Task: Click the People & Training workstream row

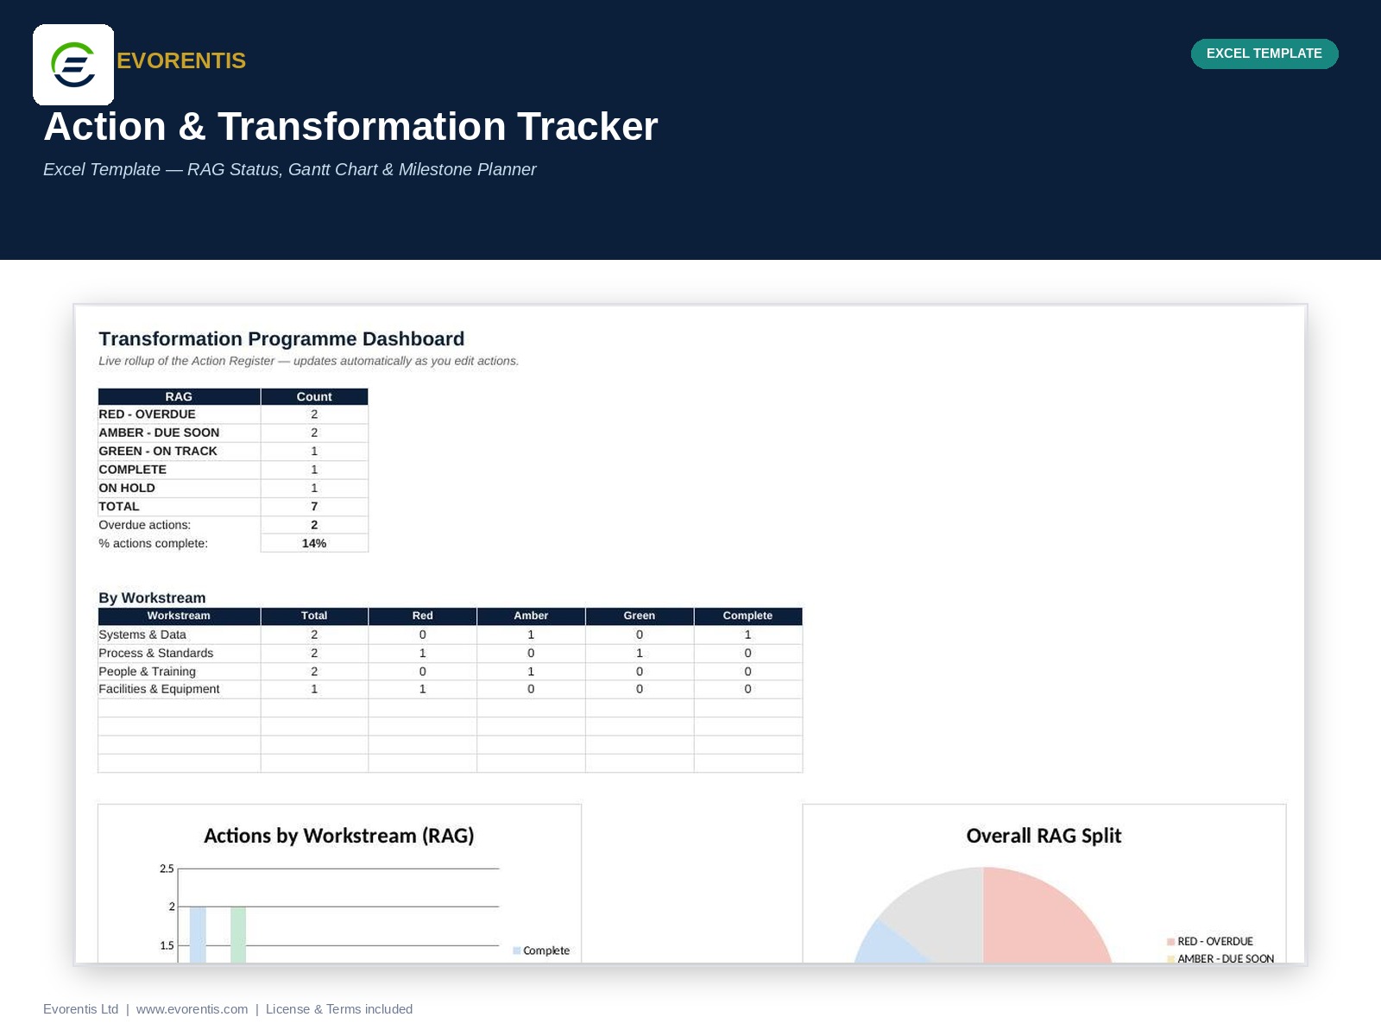Action: tap(450, 671)
